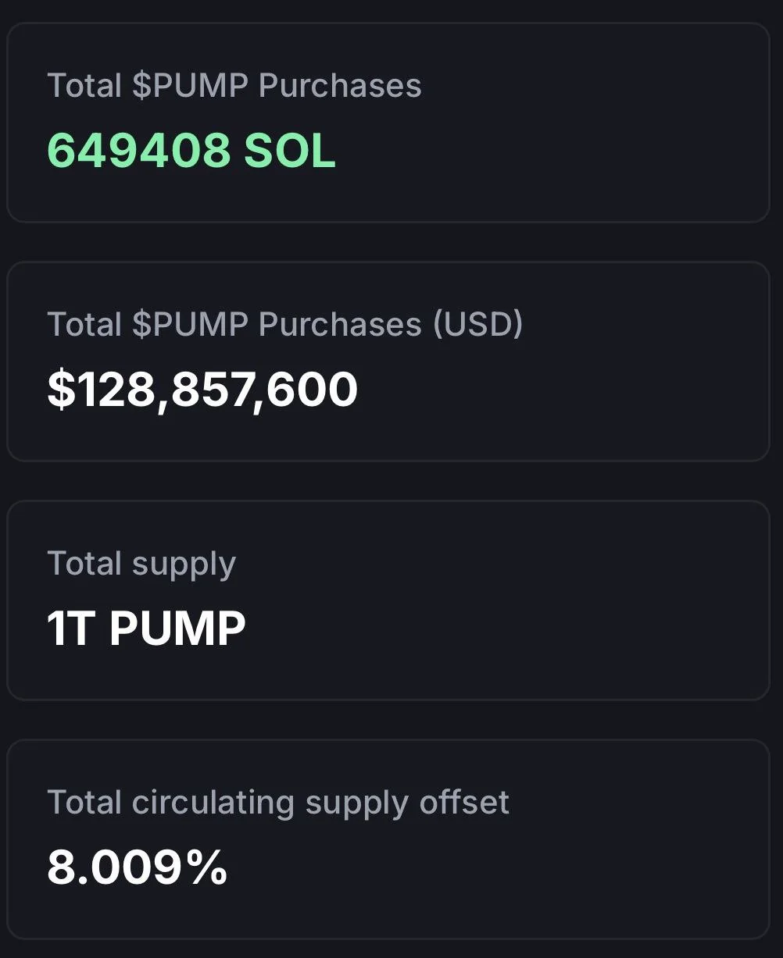Screen dimensions: 783x958
Task: Click the word Purchases in first card label
Action: coord(340,85)
